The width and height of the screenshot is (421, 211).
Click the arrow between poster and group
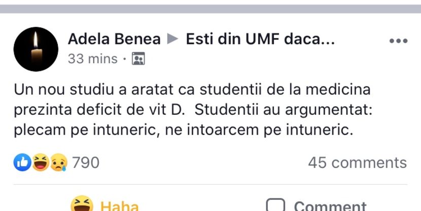(173, 39)
